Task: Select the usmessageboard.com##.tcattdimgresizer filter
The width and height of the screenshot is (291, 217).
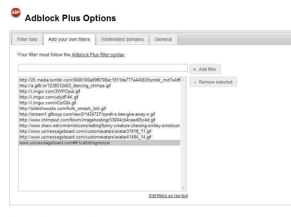Action: click(x=65, y=143)
